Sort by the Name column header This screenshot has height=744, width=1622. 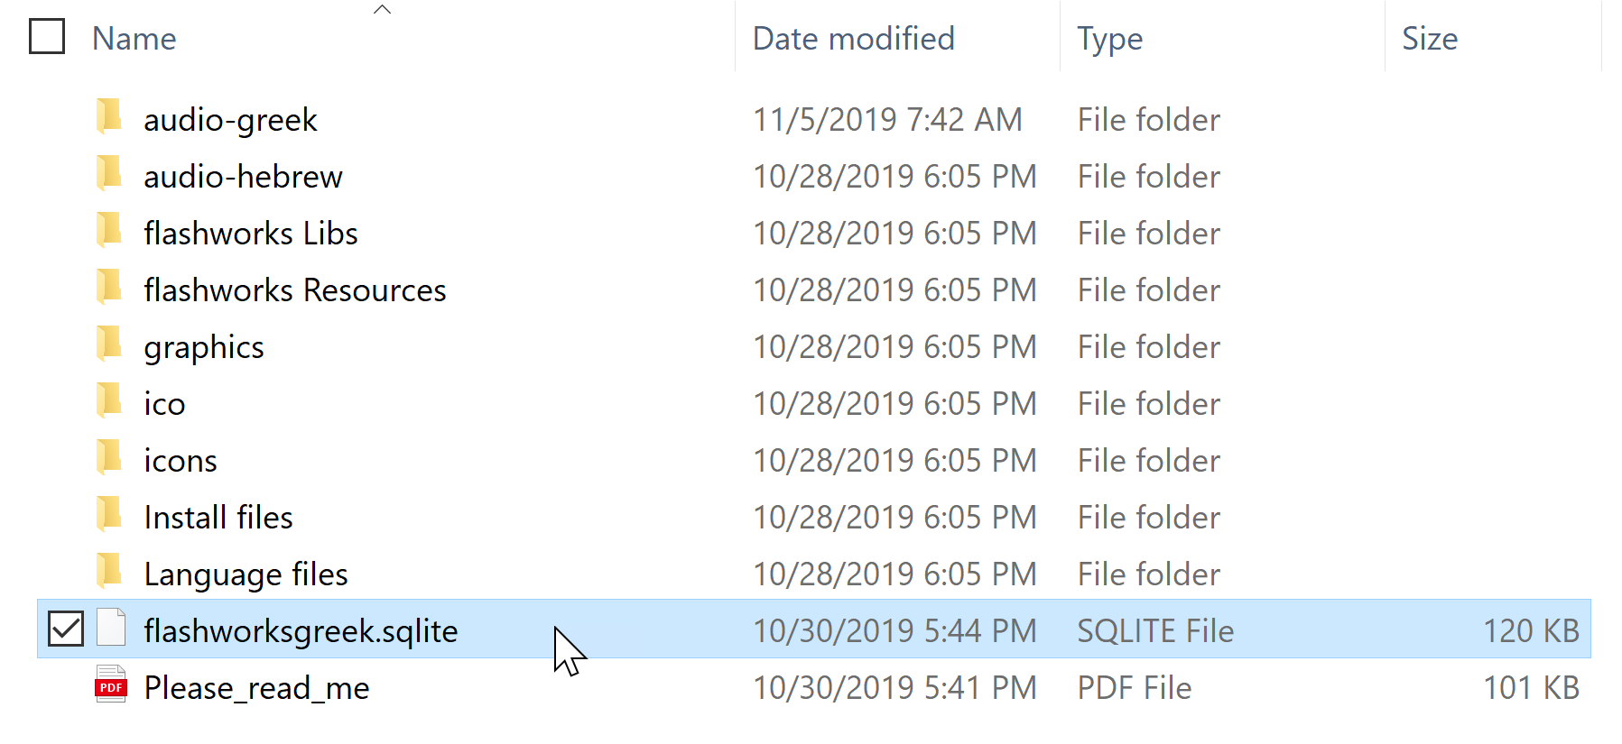point(134,39)
